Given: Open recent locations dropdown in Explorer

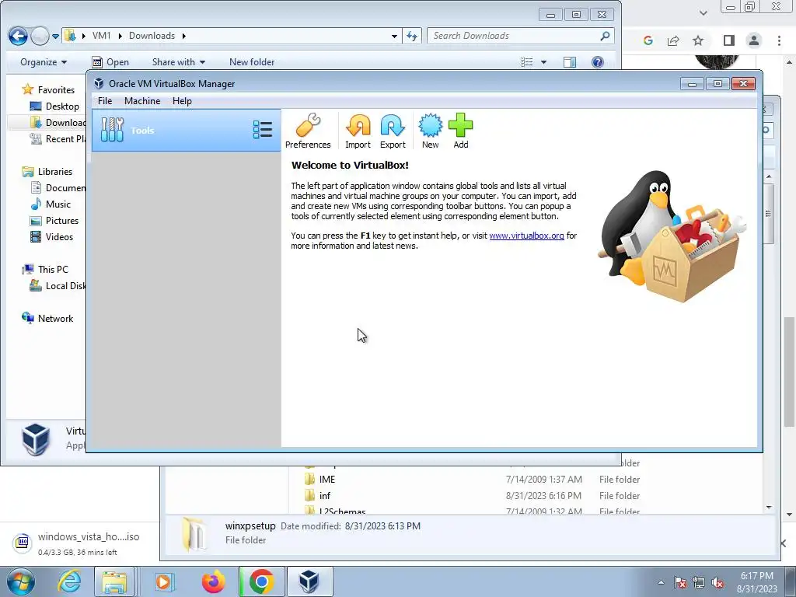Looking at the screenshot, I should 55,36.
